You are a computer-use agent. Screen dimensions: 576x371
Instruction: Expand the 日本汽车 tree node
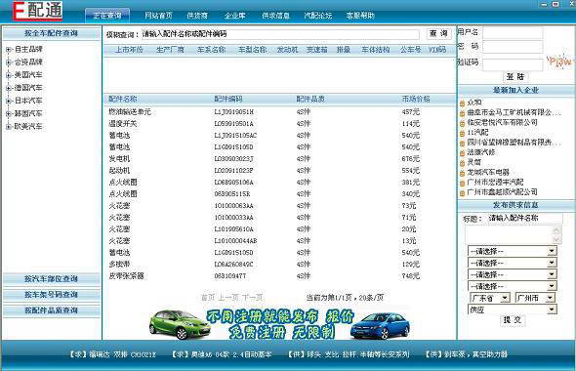(x=9, y=101)
